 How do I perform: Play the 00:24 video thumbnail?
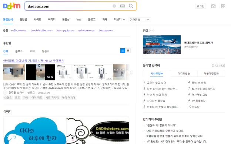click(40, 72)
